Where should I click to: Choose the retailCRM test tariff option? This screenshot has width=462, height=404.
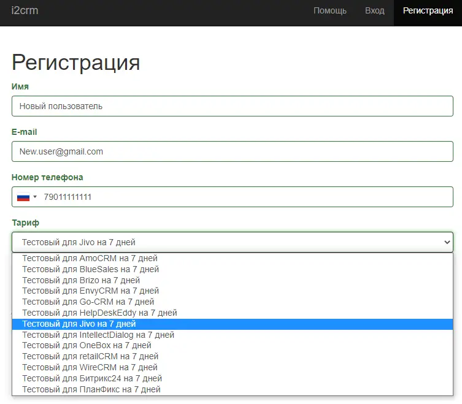[x=90, y=356]
